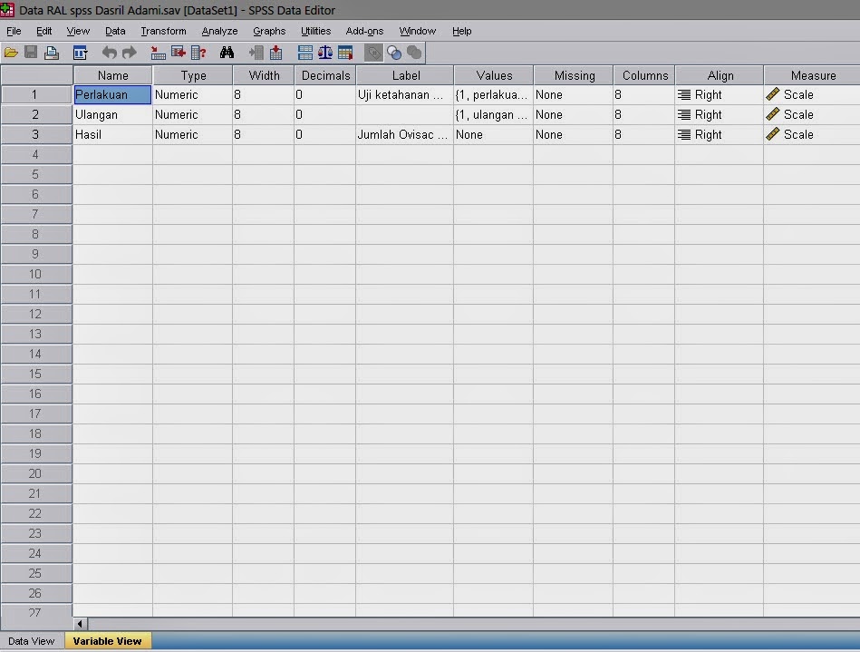Click the SPSS application icon in title bar
This screenshot has width=860, height=652.
click(x=7, y=9)
